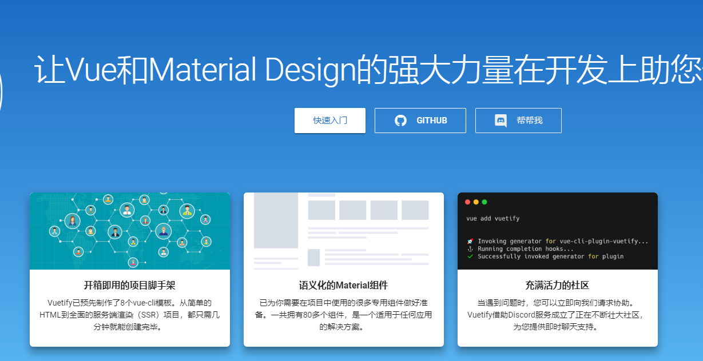Open the GITHUB button
Screen dimensions: 703x361
click(420, 121)
